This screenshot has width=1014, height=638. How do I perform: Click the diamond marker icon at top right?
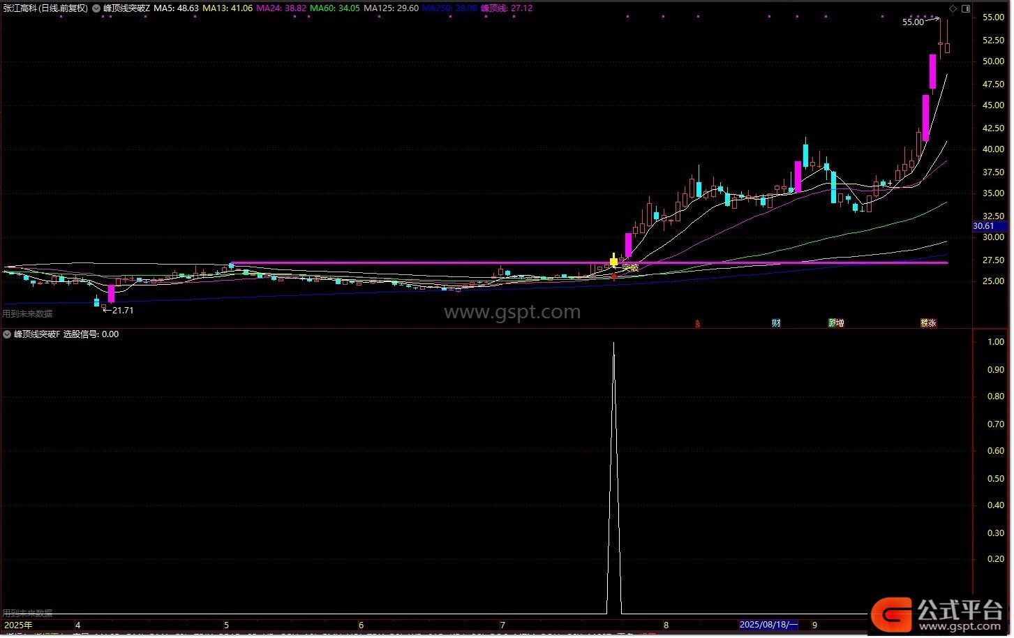coord(953,8)
